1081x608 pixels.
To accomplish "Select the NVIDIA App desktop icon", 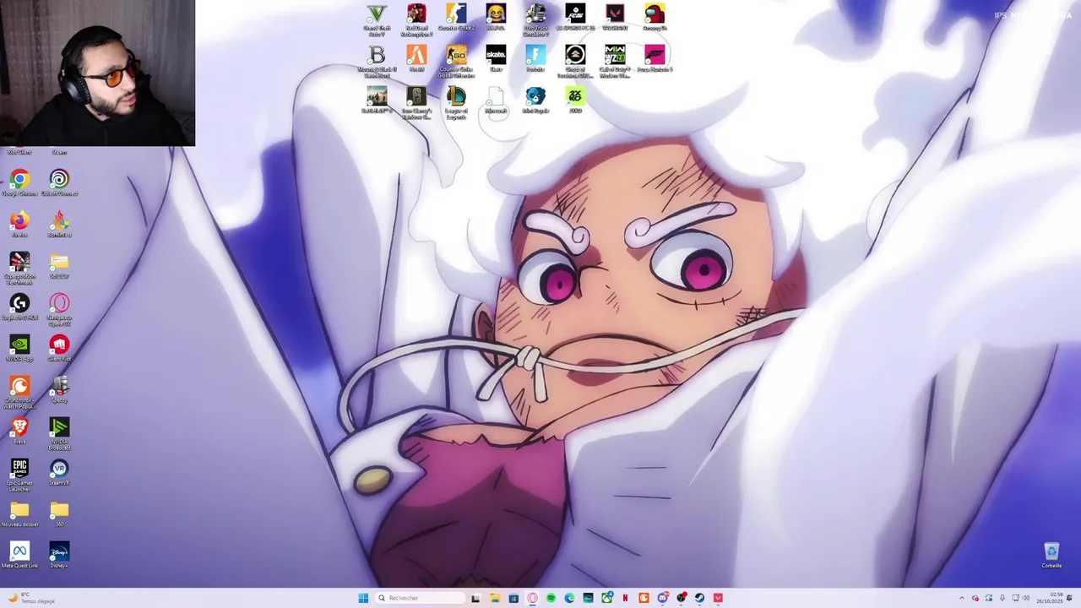I will [x=19, y=348].
